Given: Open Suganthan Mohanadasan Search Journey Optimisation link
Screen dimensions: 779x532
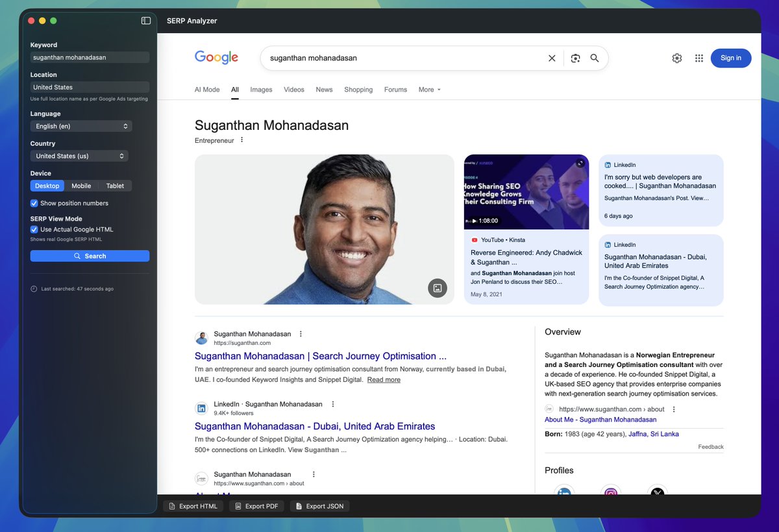Looking at the screenshot, I should (x=321, y=356).
